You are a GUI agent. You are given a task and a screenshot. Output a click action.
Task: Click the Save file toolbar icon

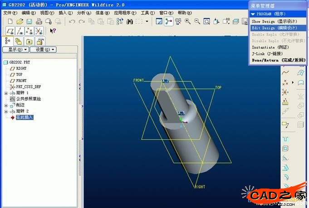coord(29,21)
